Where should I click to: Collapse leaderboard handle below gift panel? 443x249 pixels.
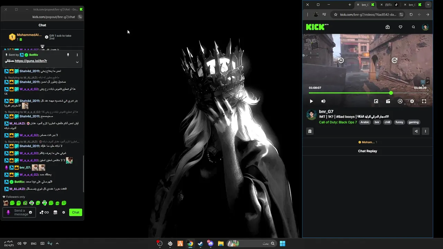[x=42, y=46]
